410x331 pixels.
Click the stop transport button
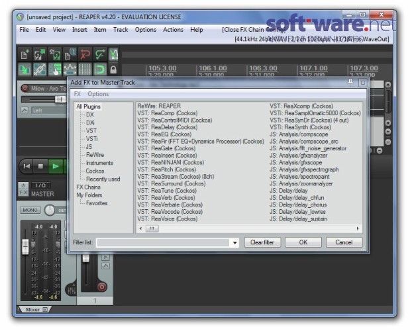tap(40, 166)
